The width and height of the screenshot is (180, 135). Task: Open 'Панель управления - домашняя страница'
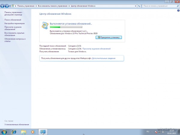(13, 13)
